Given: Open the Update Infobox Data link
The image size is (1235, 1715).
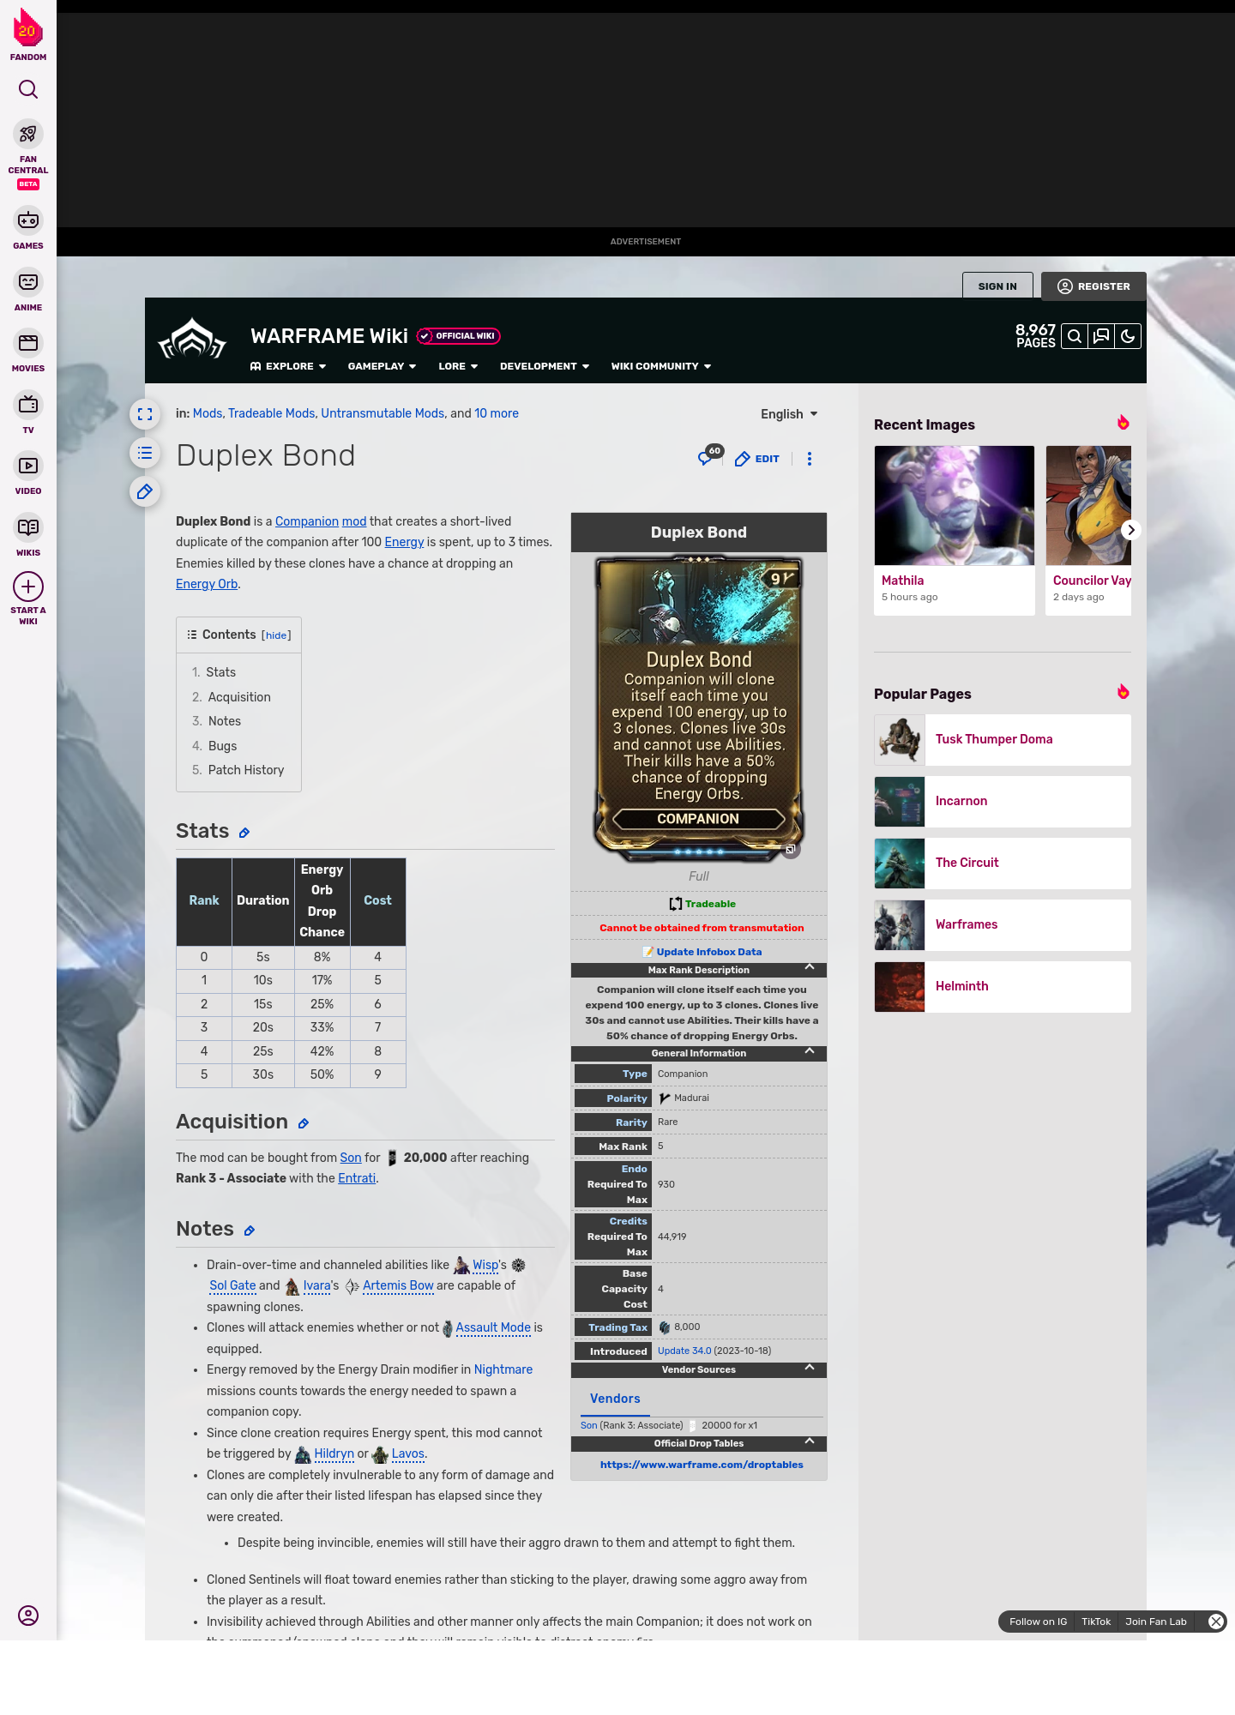Looking at the screenshot, I should pos(709,952).
